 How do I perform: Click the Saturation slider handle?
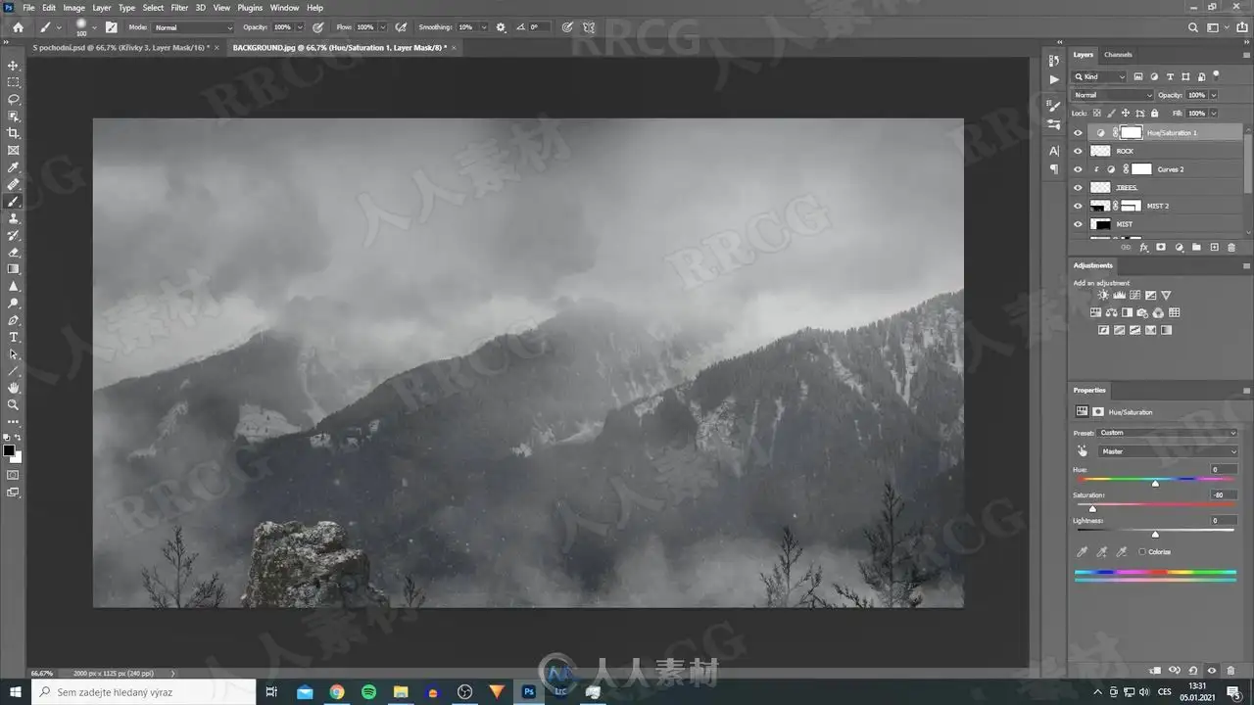click(x=1092, y=508)
